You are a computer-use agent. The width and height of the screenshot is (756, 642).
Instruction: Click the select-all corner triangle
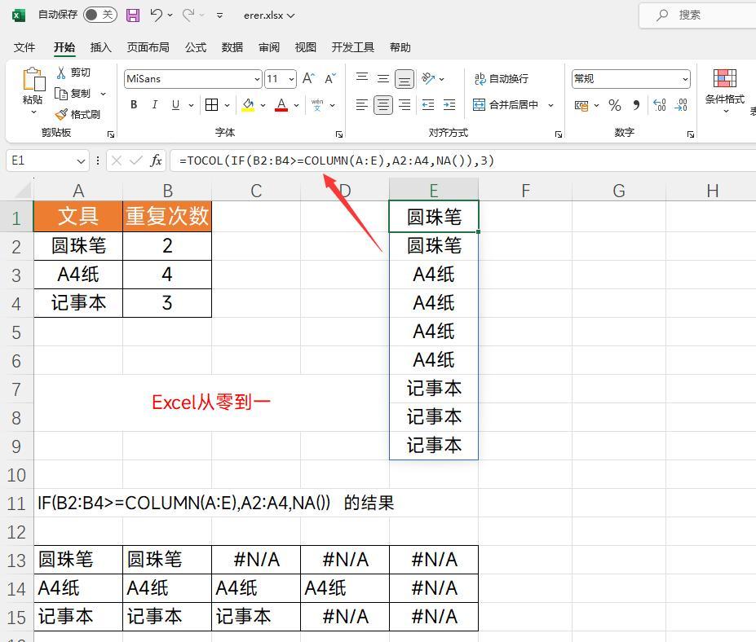(23, 191)
